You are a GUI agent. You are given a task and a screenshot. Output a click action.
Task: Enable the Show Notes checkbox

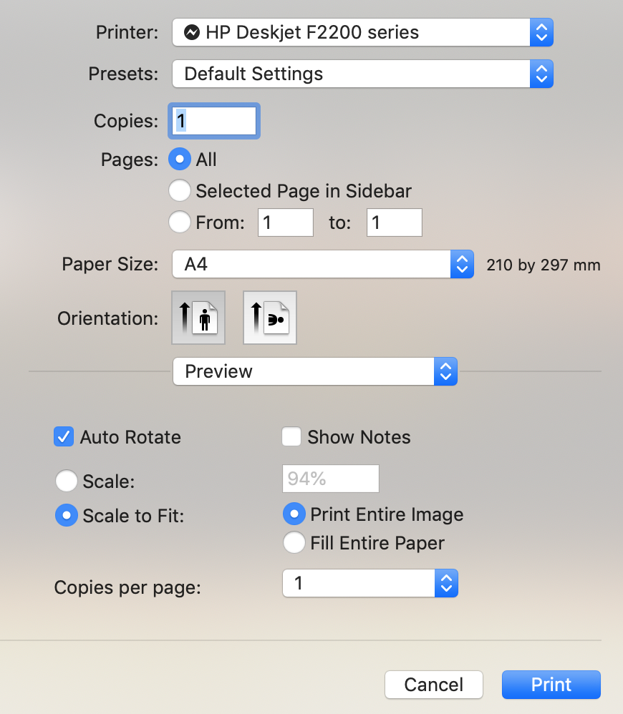[291, 437]
